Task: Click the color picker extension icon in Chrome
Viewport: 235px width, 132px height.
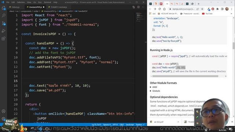Action: coord(209,9)
